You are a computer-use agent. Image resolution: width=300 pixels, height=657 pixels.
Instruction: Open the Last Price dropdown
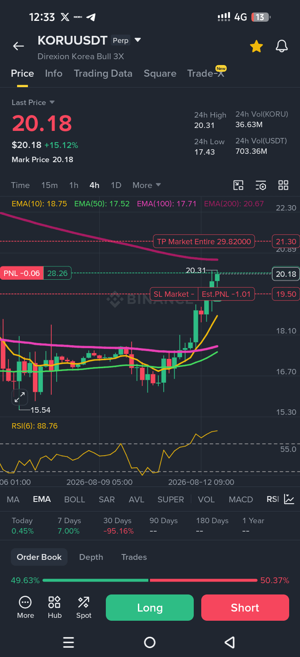click(33, 103)
